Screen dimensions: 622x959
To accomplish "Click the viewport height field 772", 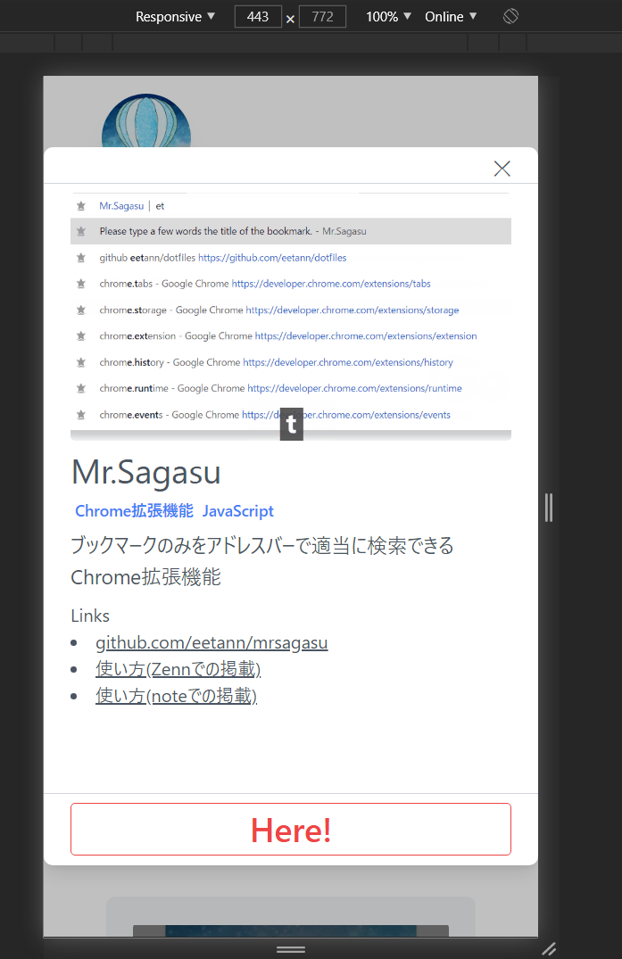I will tap(322, 17).
